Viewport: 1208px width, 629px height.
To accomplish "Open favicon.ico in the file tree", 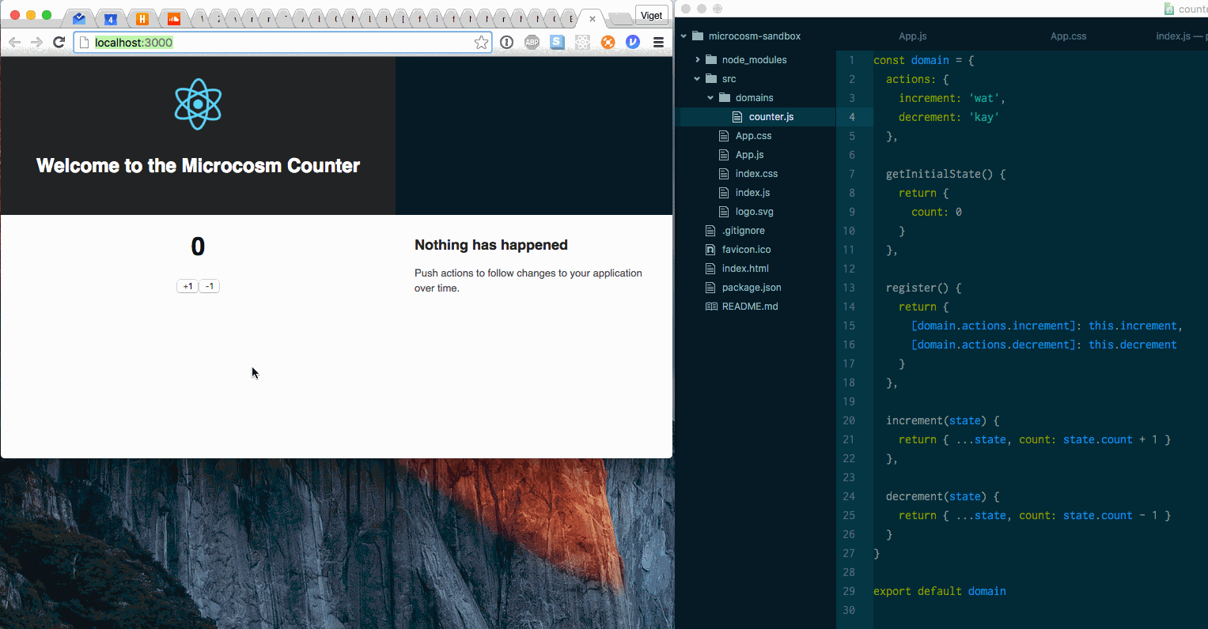I will tap(746, 250).
